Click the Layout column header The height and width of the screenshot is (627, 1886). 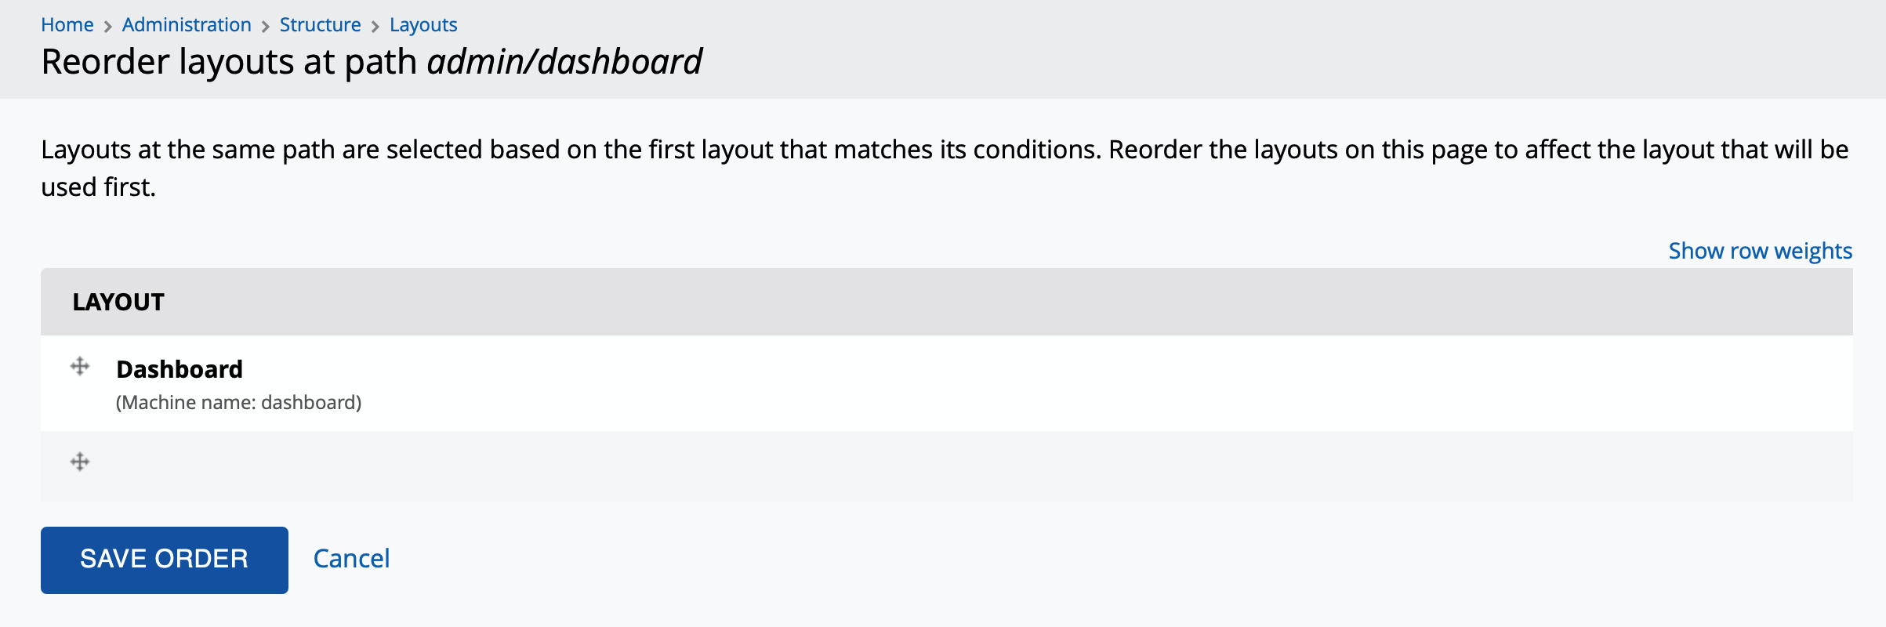click(x=119, y=301)
